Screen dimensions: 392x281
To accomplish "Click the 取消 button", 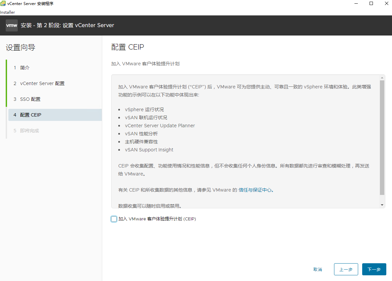I will (x=318, y=270).
